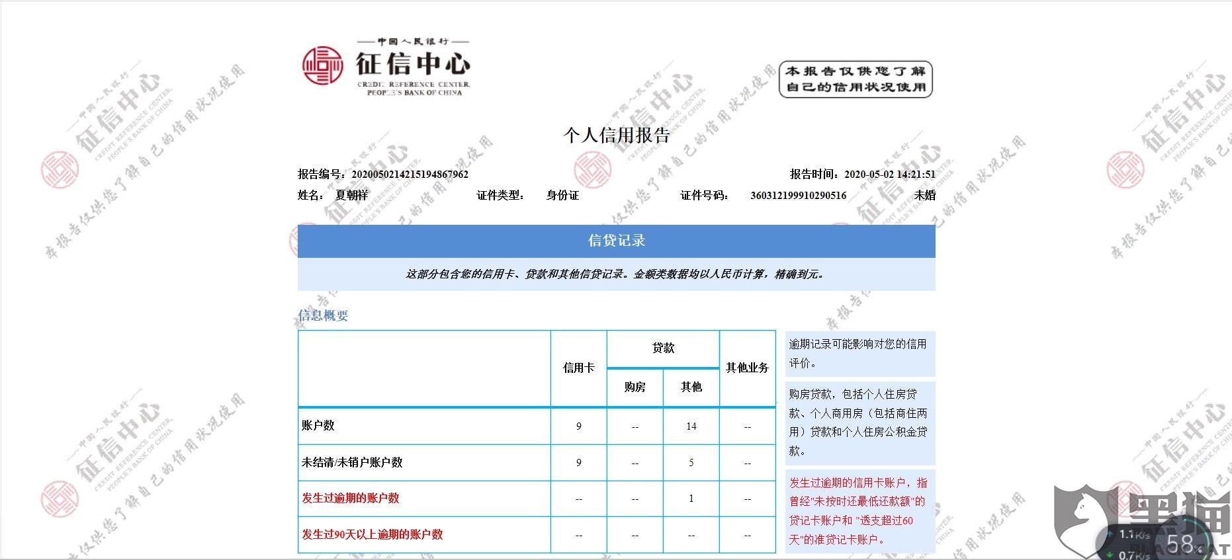This screenshot has height=560, width=1232.
Task: Click value 5 in 未结清/未销户账户数 row
Action: [691, 463]
